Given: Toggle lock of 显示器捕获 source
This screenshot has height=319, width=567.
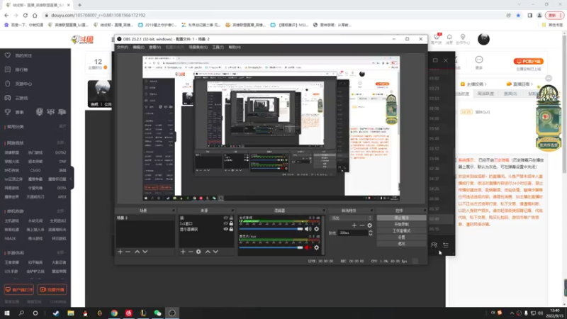Looking at the screenshot, I should [x=231, y=229].
